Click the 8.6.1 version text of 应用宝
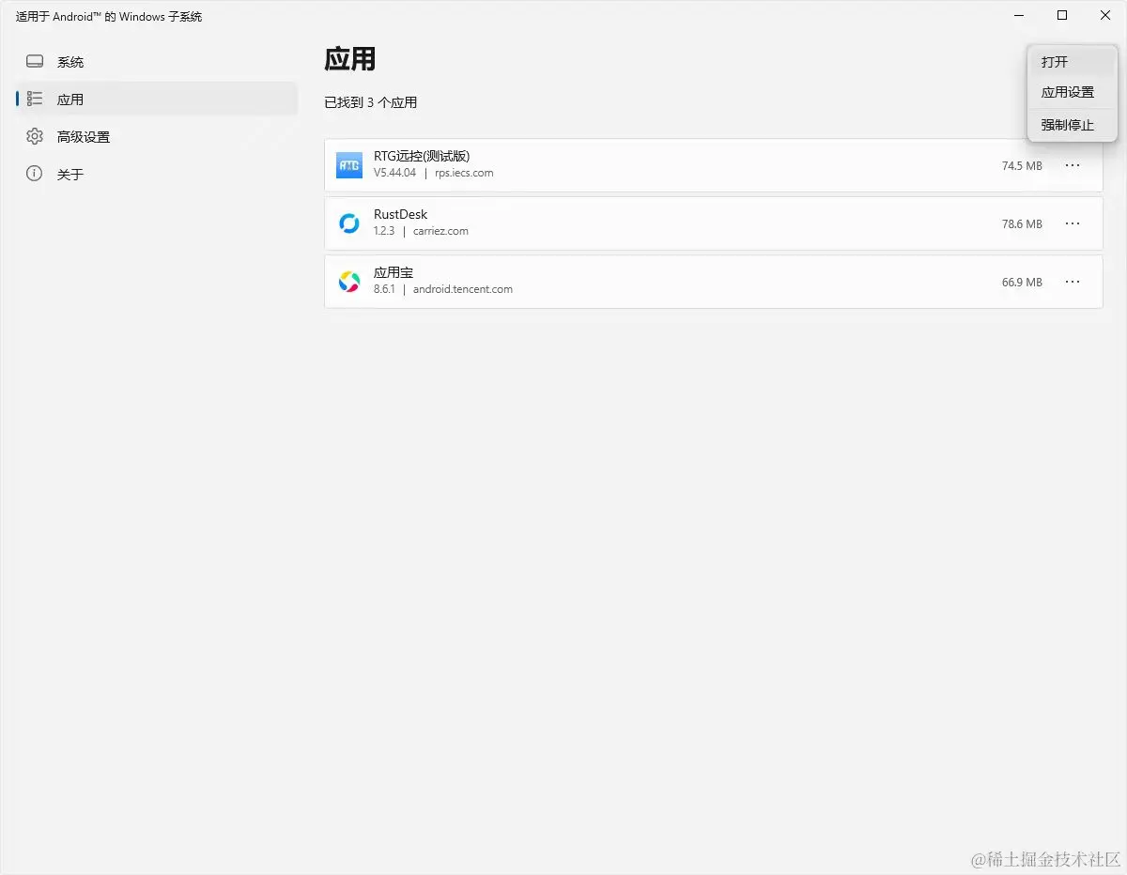The image size is (1127, 875). click(384, 289)
